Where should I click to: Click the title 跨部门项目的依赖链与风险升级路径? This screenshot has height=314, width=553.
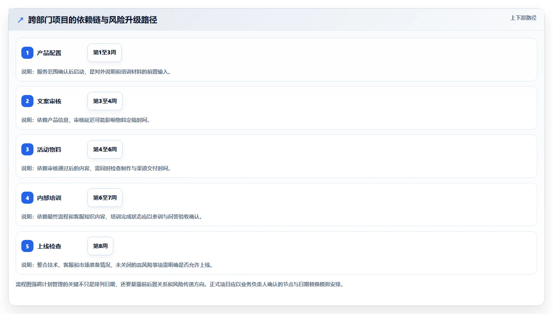pyautogui.click(x=92, y=20)
